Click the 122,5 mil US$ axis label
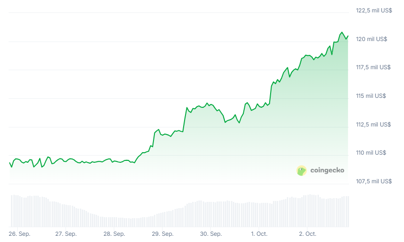 coord(374,10)
